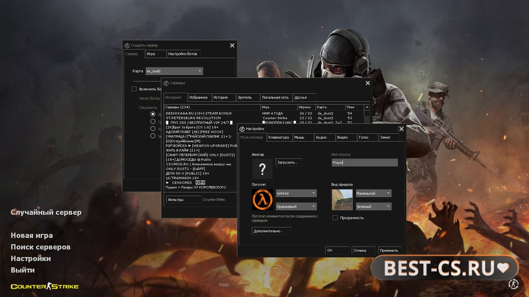Switch to the Мышь tab
The image size is (529, 297).
[x=302, y=137]
